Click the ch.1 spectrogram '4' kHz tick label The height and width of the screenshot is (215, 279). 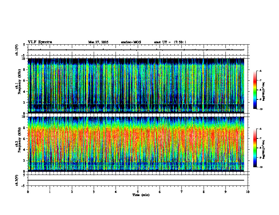click(x=25, y=92)
